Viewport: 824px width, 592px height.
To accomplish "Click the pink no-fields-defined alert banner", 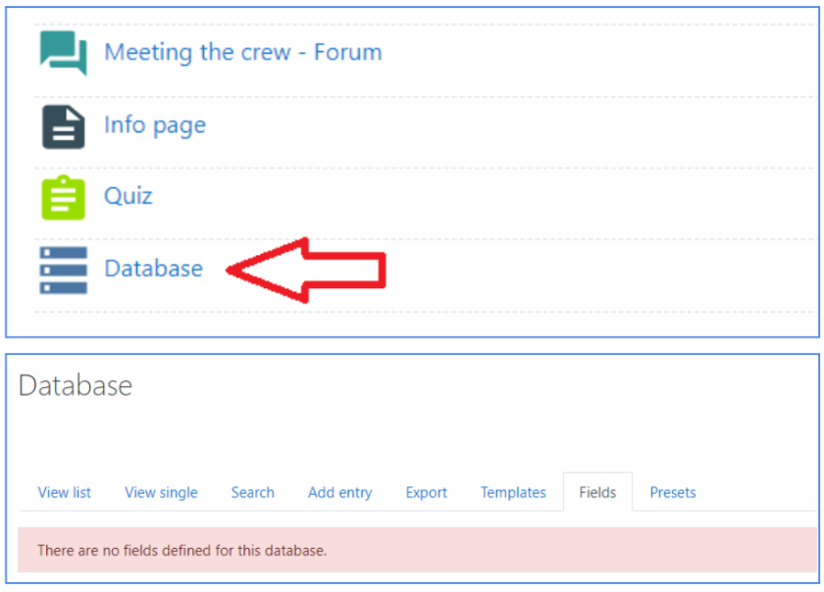I will point(417,550).
